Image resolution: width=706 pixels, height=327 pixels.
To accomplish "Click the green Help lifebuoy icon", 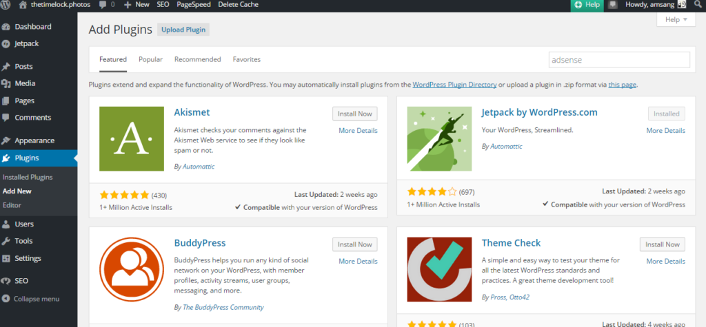I will point(578,5).
